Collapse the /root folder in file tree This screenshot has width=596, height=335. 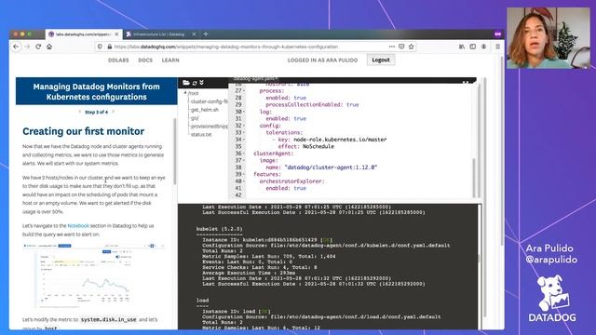(x=185, y=93)
